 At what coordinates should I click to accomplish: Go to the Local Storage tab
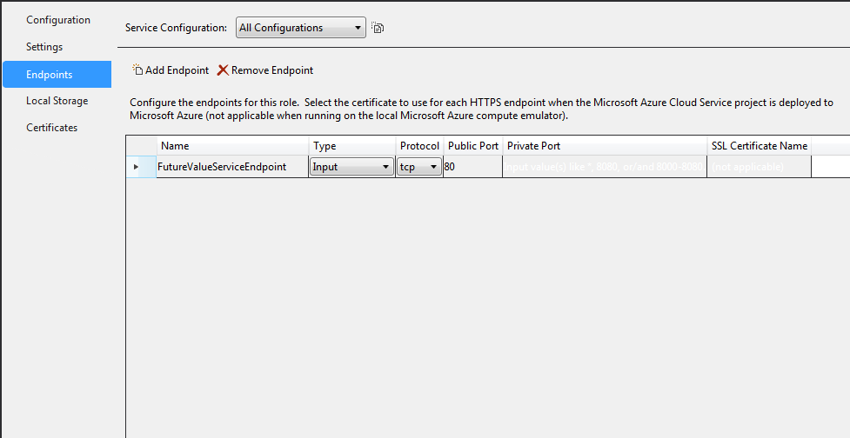tap(57, 101)
